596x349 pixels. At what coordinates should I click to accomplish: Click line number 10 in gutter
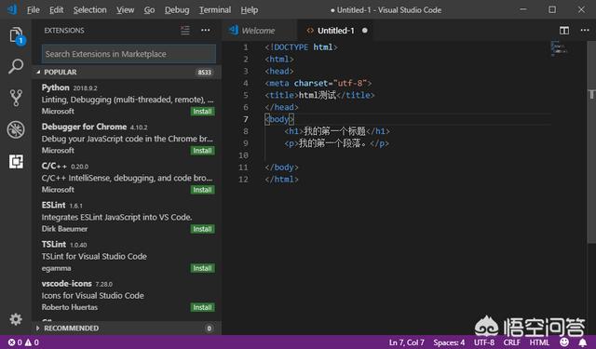click(x=243, y=155)
